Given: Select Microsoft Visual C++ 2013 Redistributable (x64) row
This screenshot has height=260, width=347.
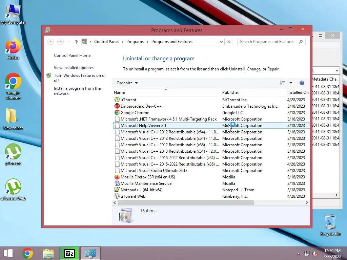Looking at the screenshot, I should point(211,151).
